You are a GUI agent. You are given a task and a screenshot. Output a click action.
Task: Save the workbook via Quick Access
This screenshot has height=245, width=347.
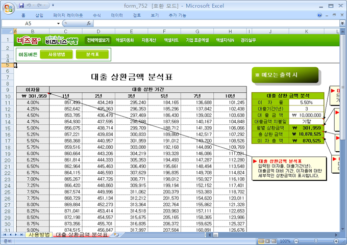point(21,5)
